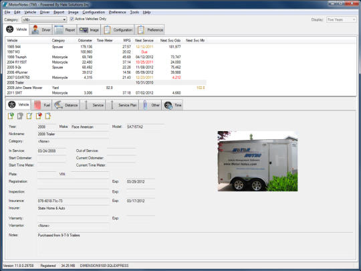Click the trailer photo thumbnail
The width and height of the screenshot is (361, 271).
coord(257,161)
